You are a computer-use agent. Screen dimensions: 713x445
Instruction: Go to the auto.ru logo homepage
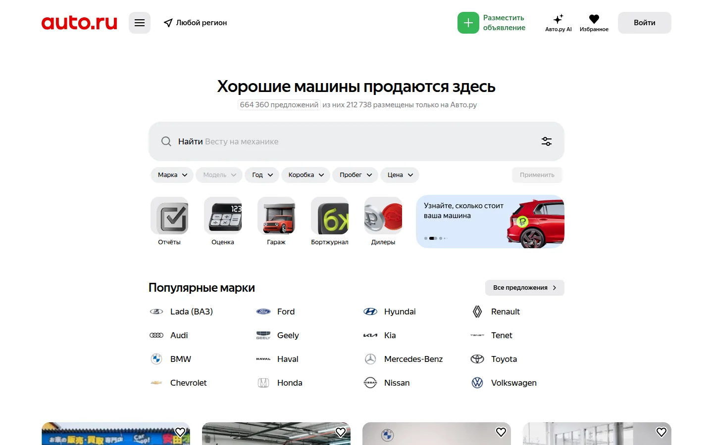[79, 23]
